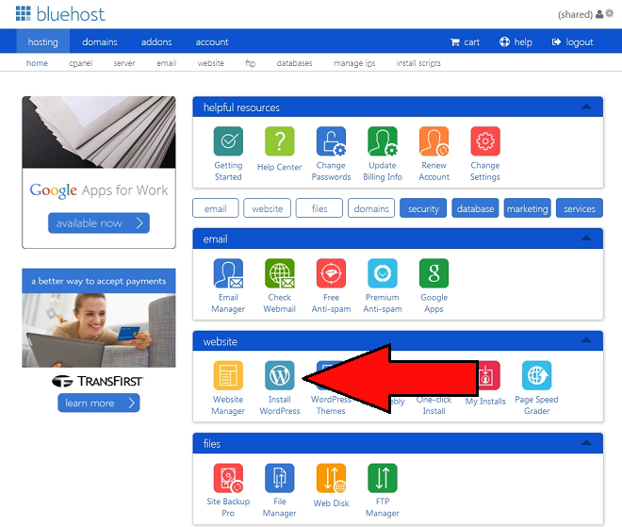This screenshot has width=622, height=527.
Task: Open the Install WordPress icon
Action: pyautogui.click(x=279, y=375)
